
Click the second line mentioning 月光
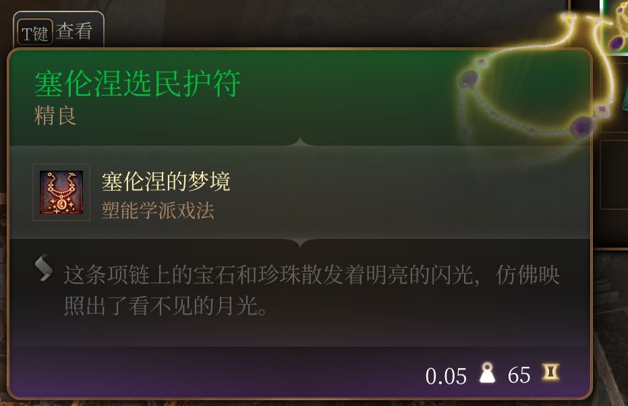click(165, 306)
